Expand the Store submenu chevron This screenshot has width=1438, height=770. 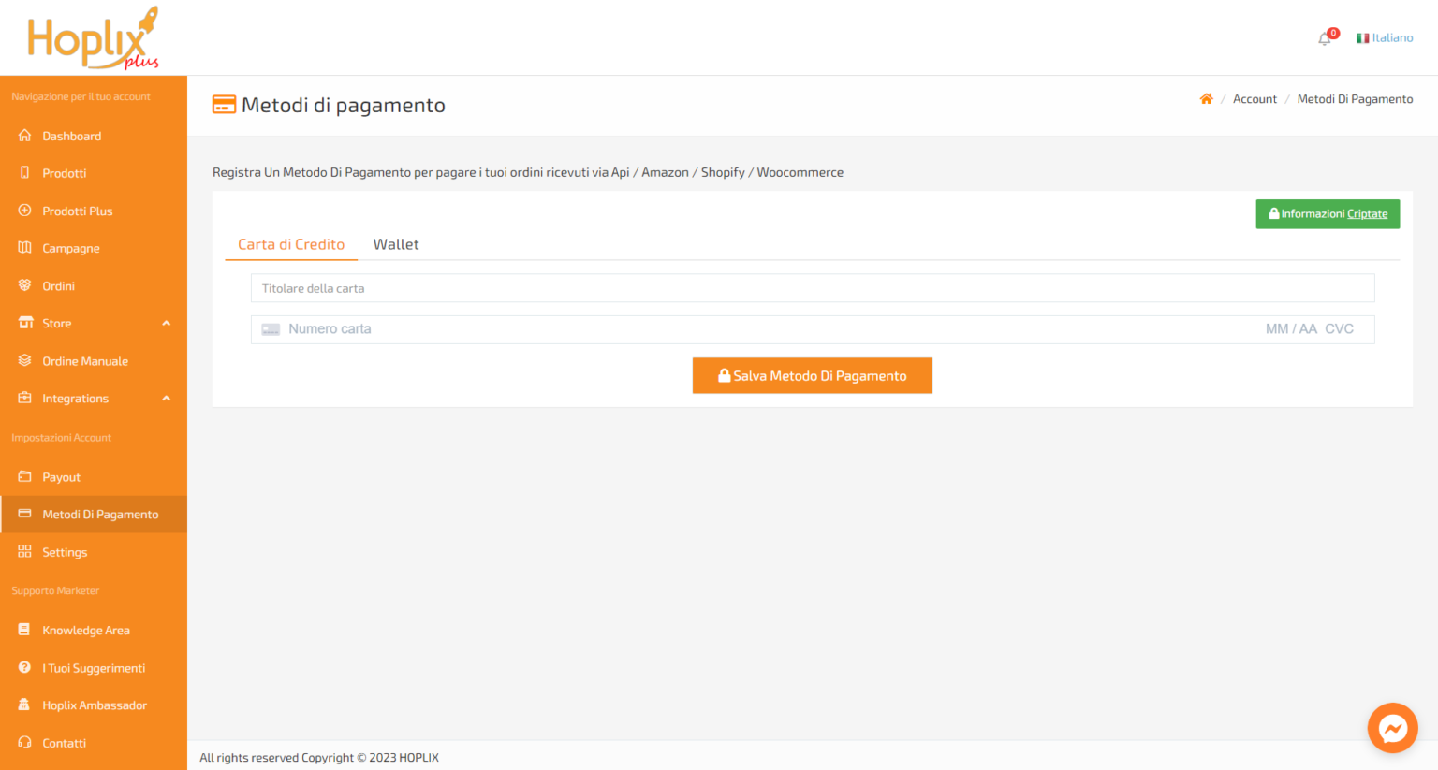(167, 324)
